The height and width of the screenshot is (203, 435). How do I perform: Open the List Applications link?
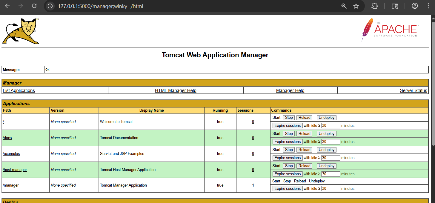[19, 90]
